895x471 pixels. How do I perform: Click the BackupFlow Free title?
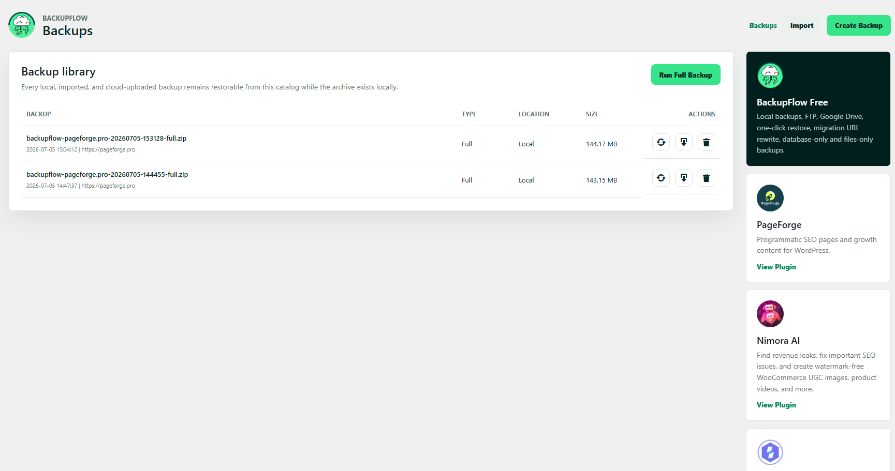[x=792, y=102]
